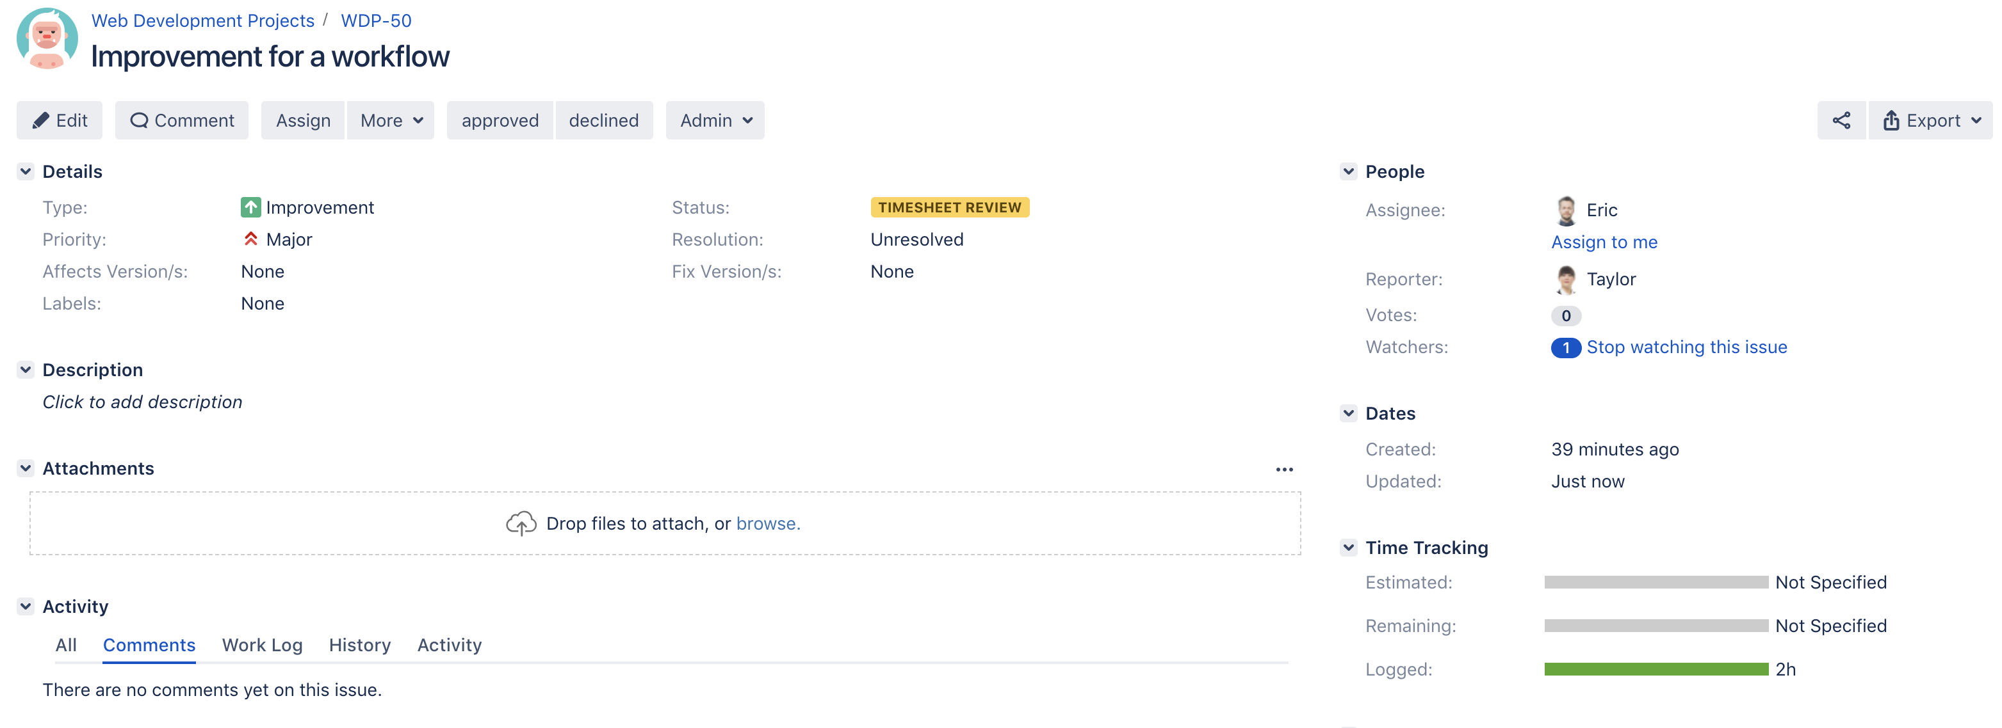Click the cloud upload icon
Screen dimensions: 2002x728
tap(521, 524)
